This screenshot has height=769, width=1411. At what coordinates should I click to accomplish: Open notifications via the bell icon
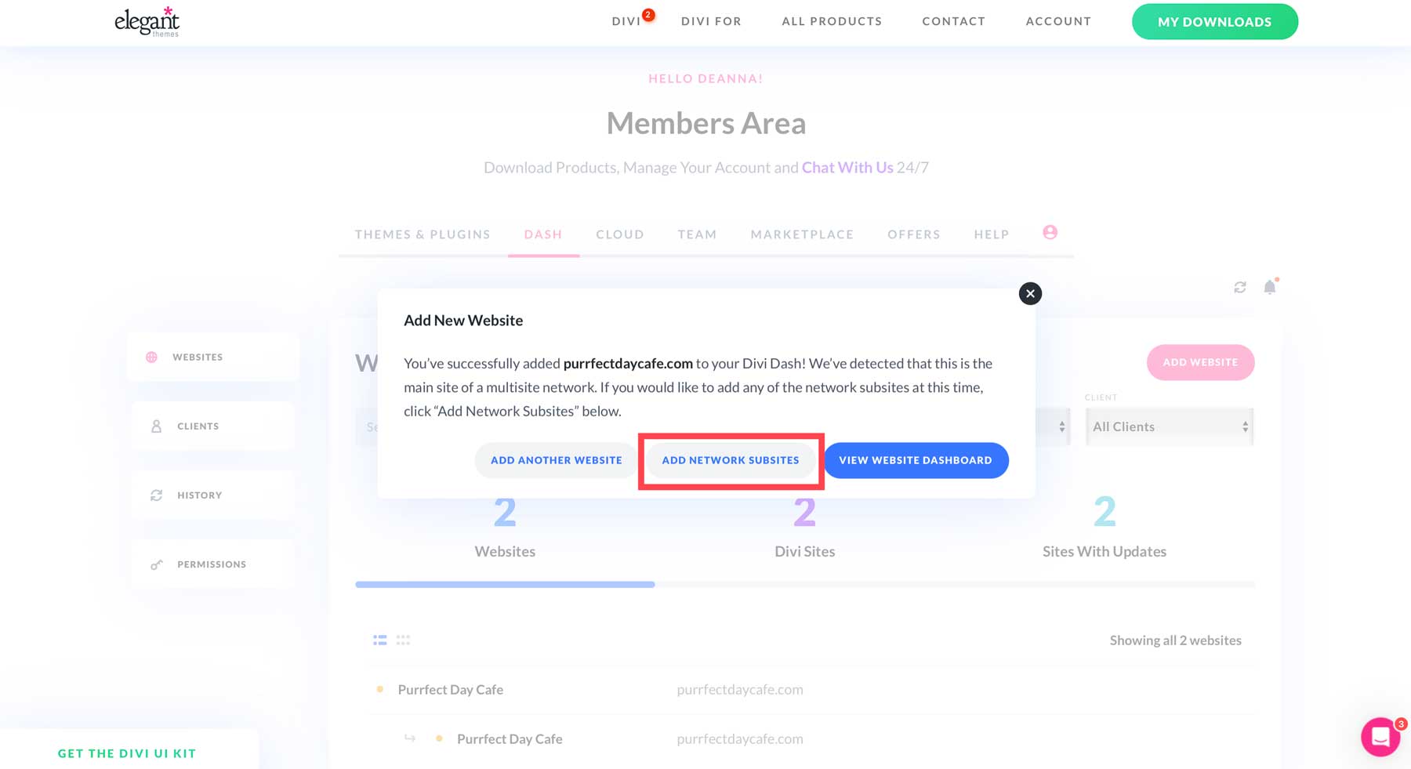1269,287
